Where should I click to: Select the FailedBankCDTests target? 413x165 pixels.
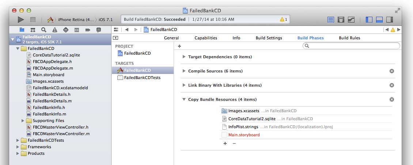[x=142, y=78]
